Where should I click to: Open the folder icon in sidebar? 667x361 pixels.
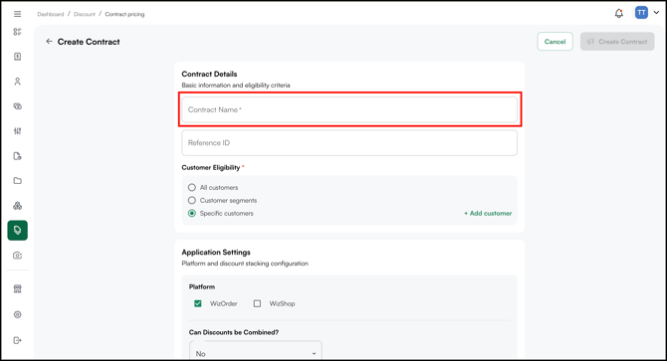[18, 181]
